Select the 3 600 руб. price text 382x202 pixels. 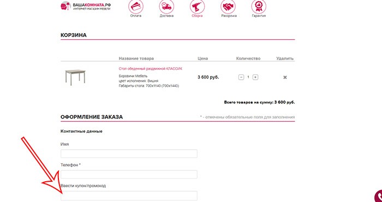(x=208, y=77)
